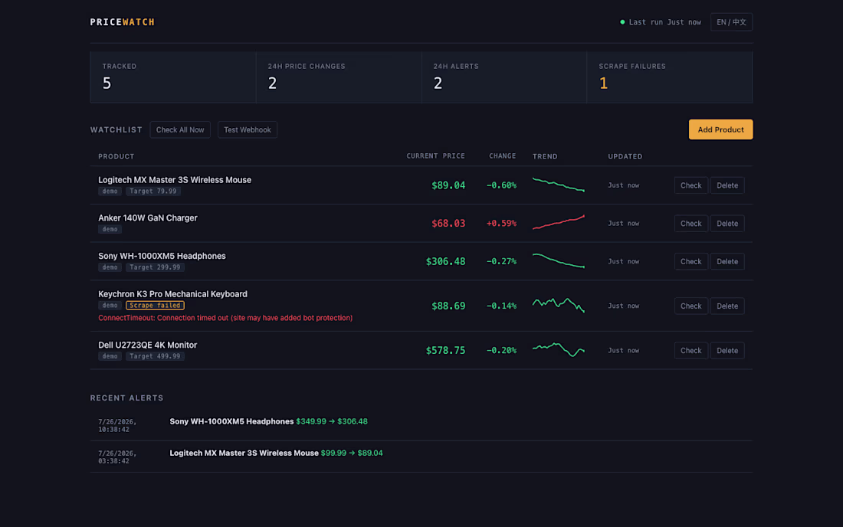This screenshot has width=843, height=527.
Task: Click the RECENT ALERTS heading
Action: 126,398
